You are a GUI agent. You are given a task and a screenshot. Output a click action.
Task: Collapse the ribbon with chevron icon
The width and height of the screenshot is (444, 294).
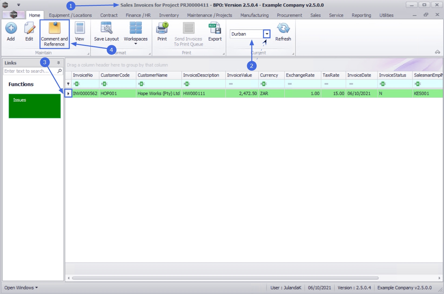(x=437, y=52)
